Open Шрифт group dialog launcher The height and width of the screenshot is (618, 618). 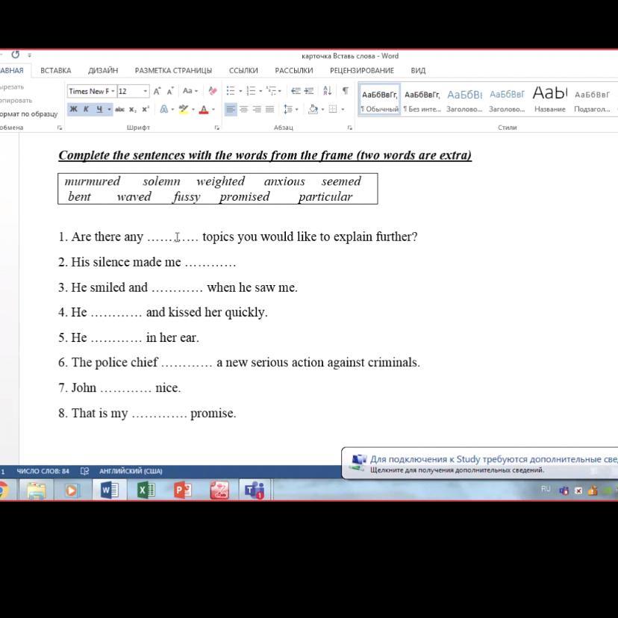[216, 128]
